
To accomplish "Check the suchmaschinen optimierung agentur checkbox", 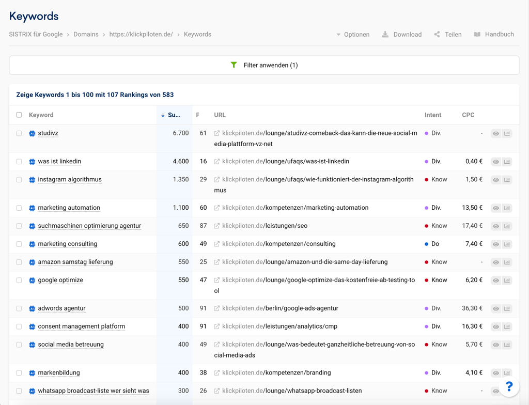I will pyautogui.click(x=19, y=226).
